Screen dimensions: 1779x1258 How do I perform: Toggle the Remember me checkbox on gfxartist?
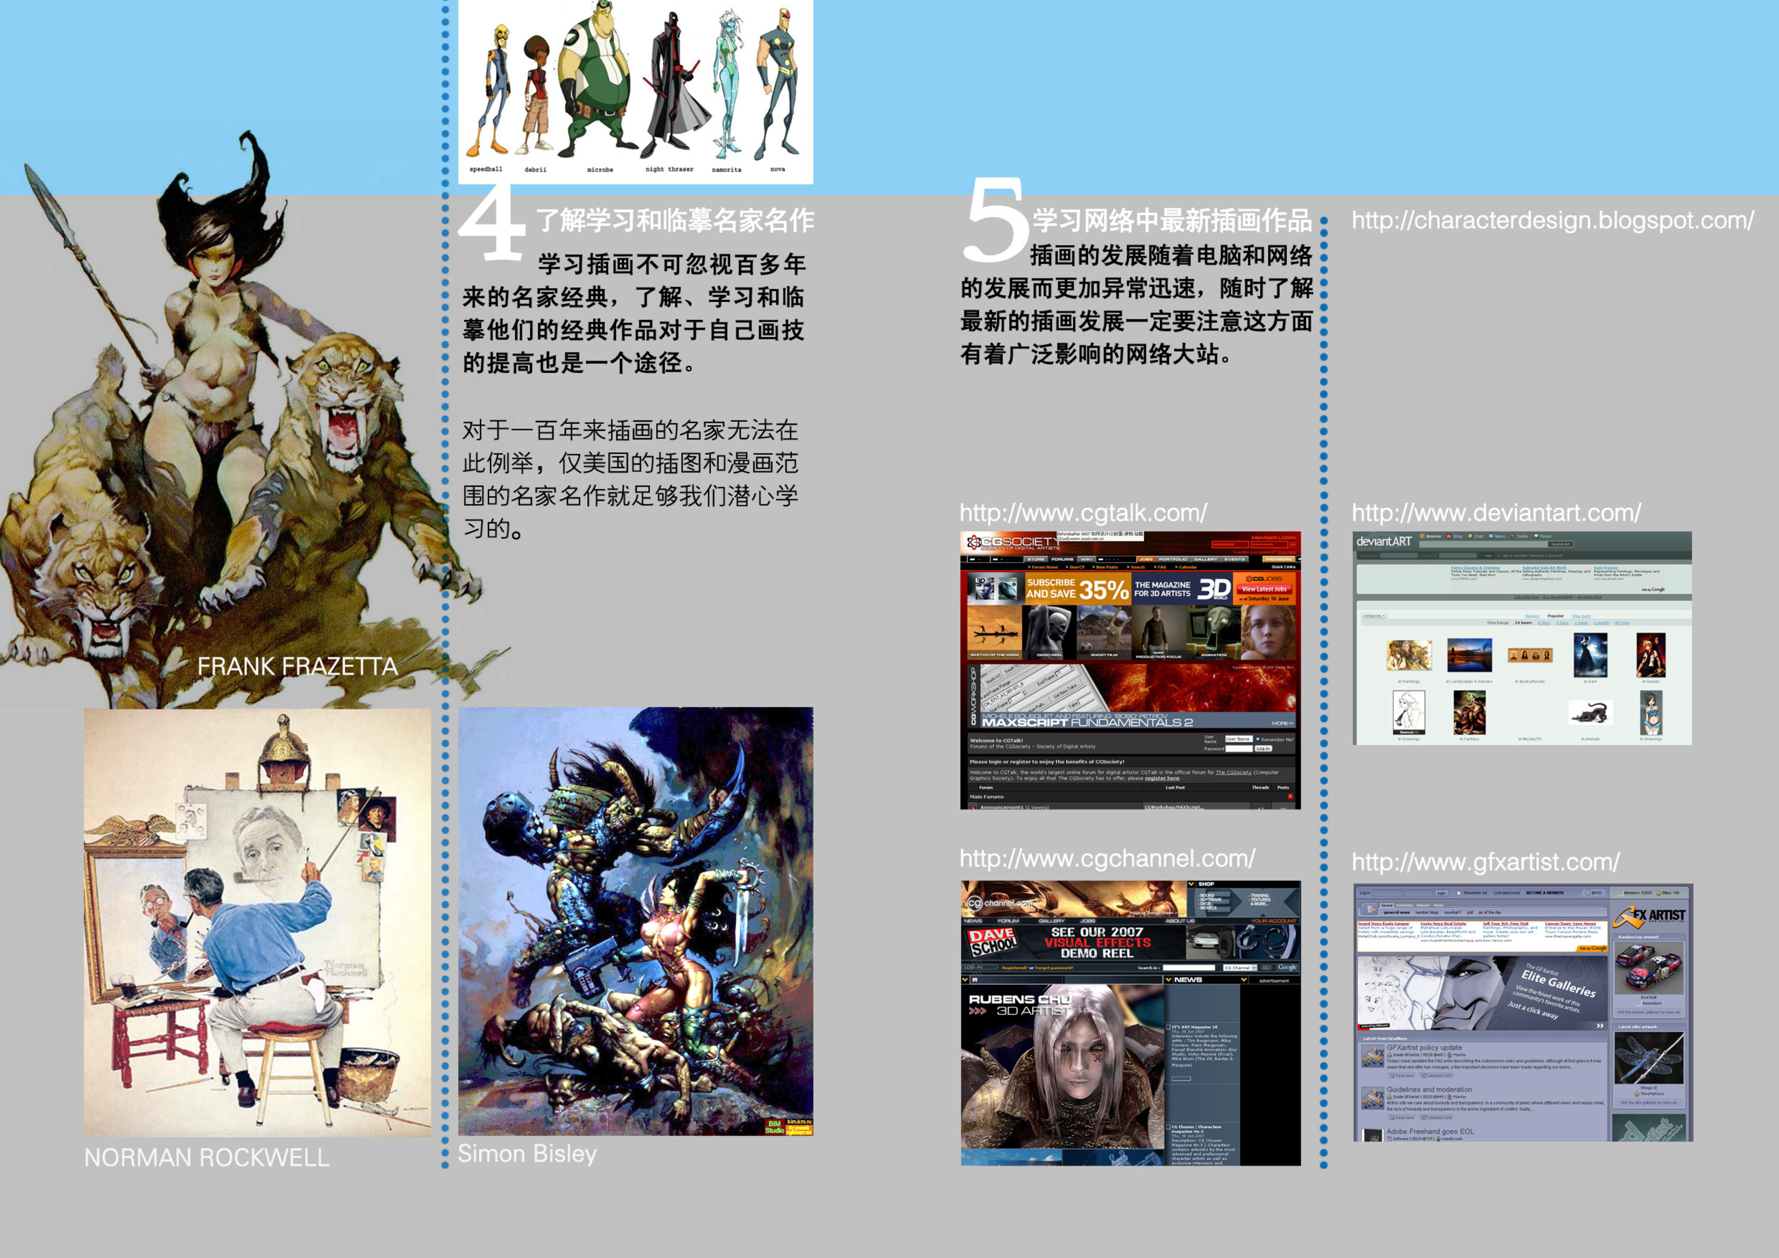click(x=1459, y=893)
